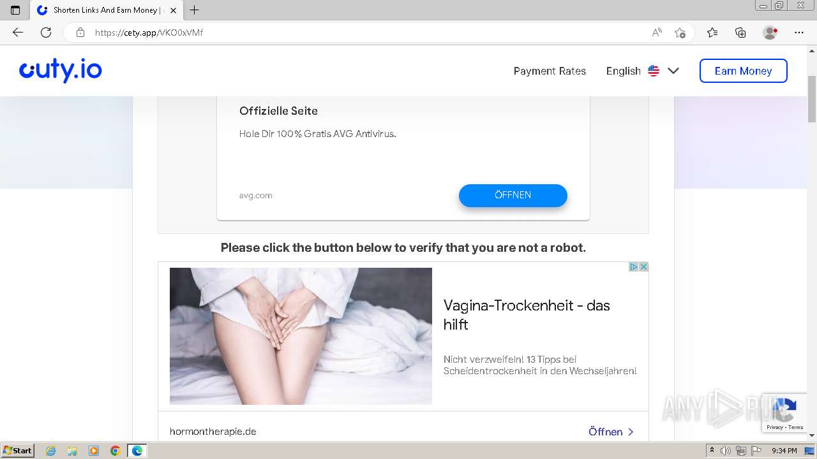The image size is (817, 459).
Task: Open the Action Center flag icon
Action: [x=756, y=451]
